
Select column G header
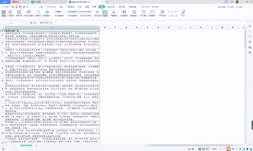[158, 27]
